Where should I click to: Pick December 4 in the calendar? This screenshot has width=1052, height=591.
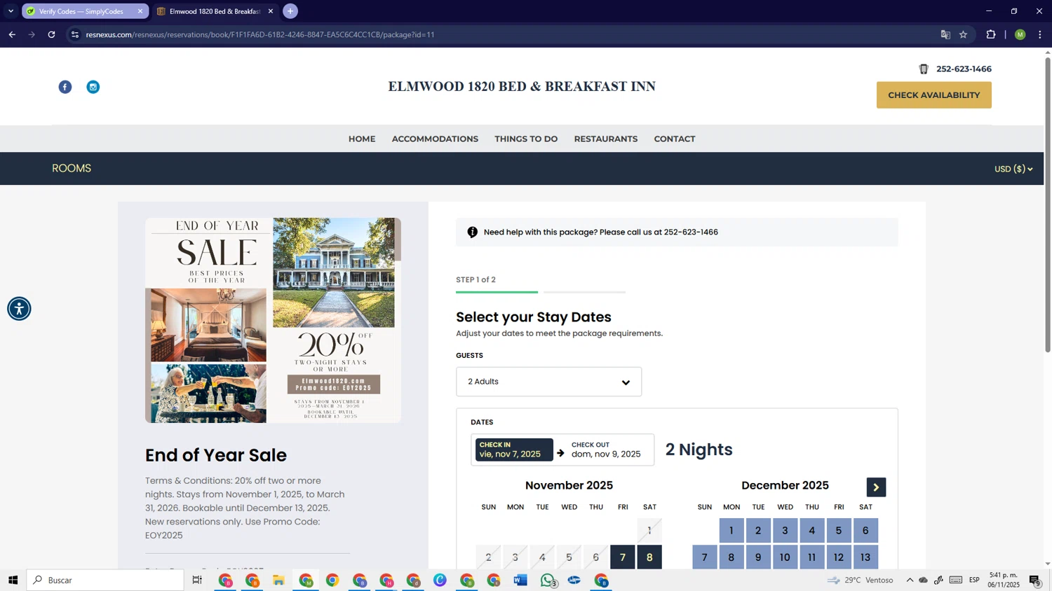point(812,531)
